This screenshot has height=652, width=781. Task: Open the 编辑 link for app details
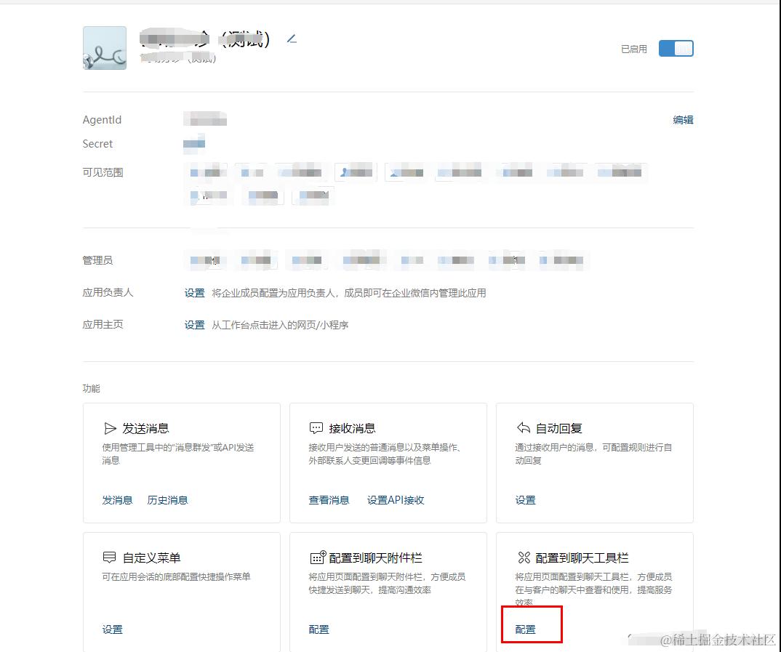pyautogui.click(x=683, y=120)
